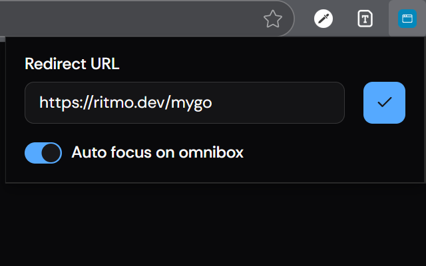
Task: Open the eyedropper color picker extension
Action: tap(323, 19)
